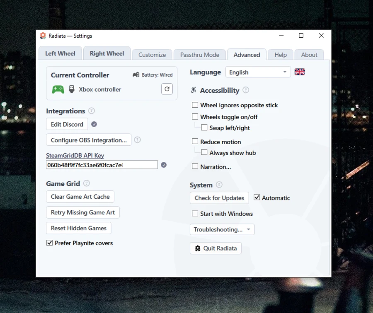This screenshot has width=373, height=313.
Task: Open the Language dropdown showing English
Action: point(258,72)
